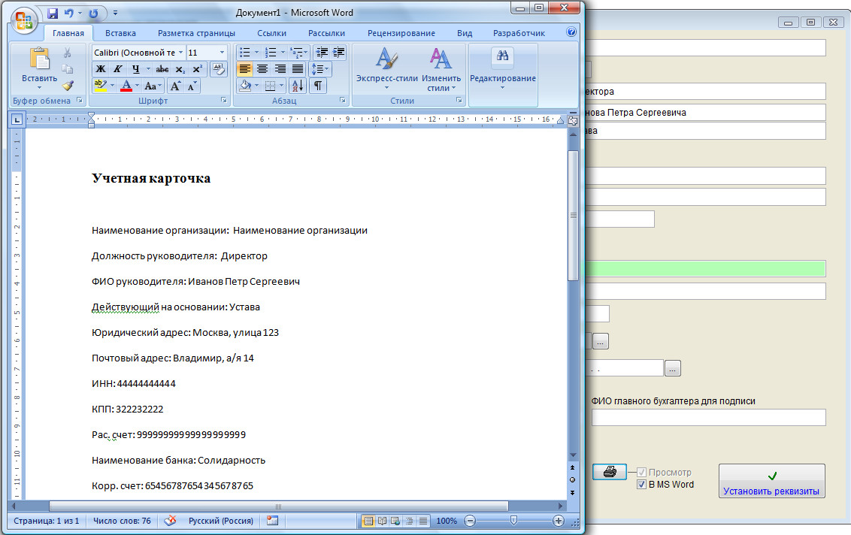This screenshot has width=851, height=535.
Task: Open the Шрифт dialog launcher
Action: point(223,101)
